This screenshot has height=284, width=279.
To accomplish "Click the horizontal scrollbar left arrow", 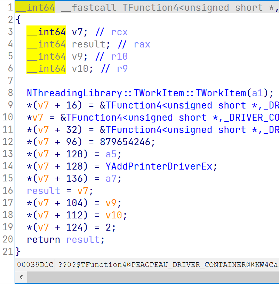I will point(21,277).
